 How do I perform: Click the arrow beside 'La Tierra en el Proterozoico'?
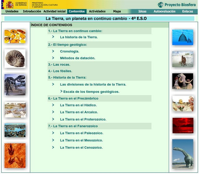[x=53, y=119]
